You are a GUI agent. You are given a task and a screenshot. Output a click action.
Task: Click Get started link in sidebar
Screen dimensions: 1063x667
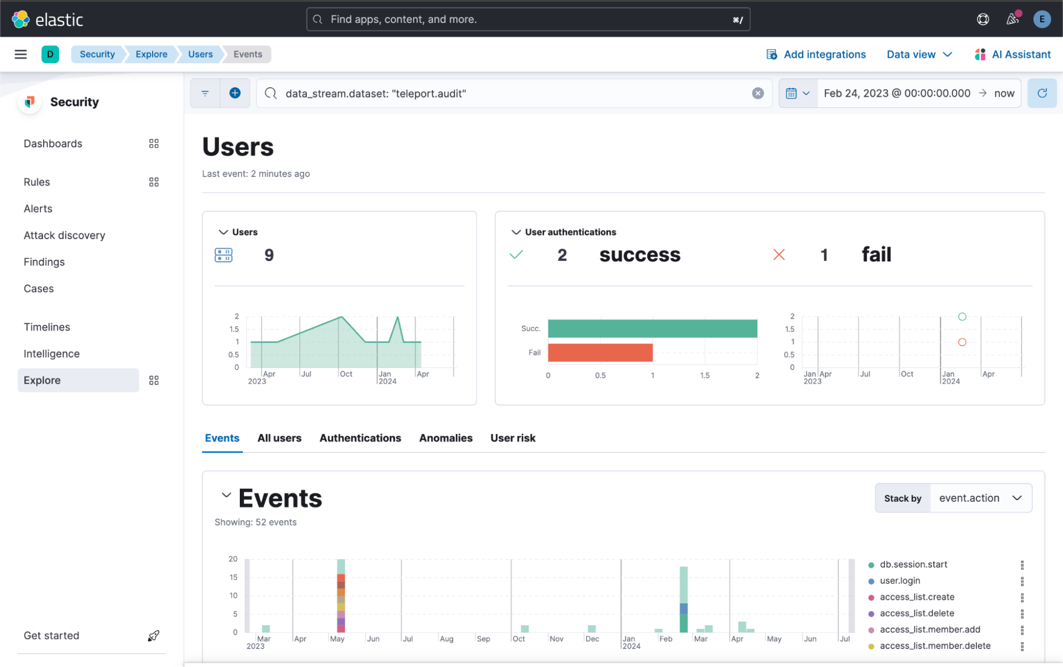pos(52,636)
